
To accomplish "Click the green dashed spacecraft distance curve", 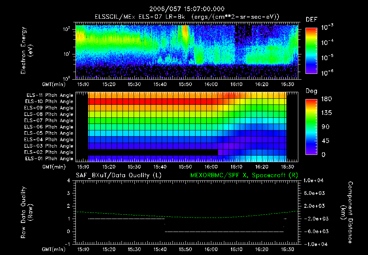I will [187, 217].
